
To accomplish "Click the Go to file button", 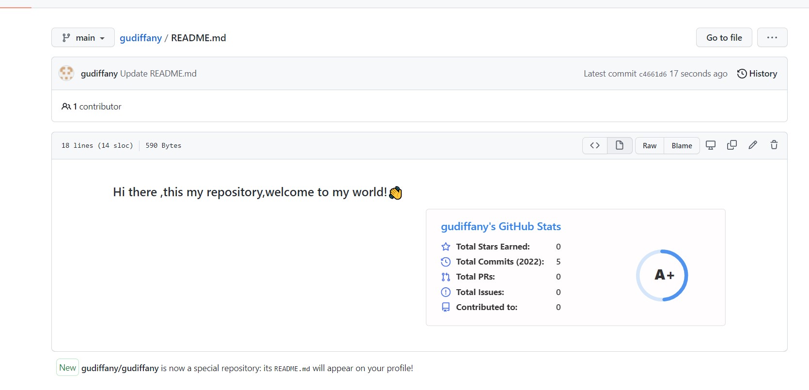I will pos(724,38).
